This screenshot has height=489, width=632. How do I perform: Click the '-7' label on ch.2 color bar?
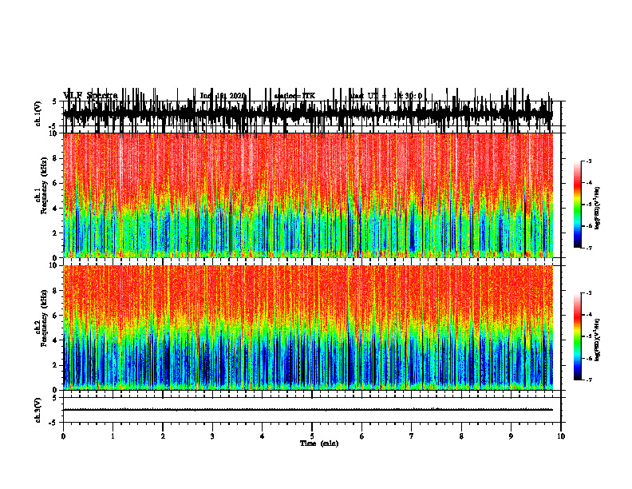588,380
